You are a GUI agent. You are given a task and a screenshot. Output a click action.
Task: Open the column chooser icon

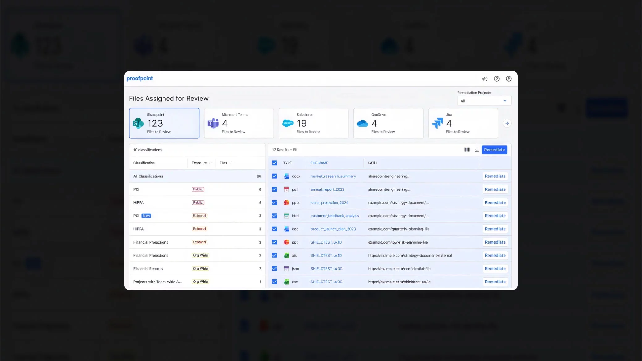coord(467,150)
